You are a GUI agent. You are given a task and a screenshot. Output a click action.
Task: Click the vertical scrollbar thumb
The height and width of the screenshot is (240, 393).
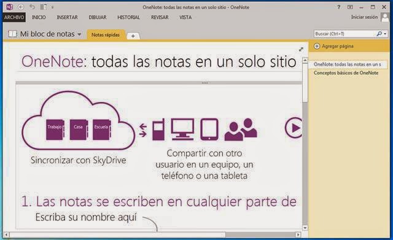click(x=305, y=83)
